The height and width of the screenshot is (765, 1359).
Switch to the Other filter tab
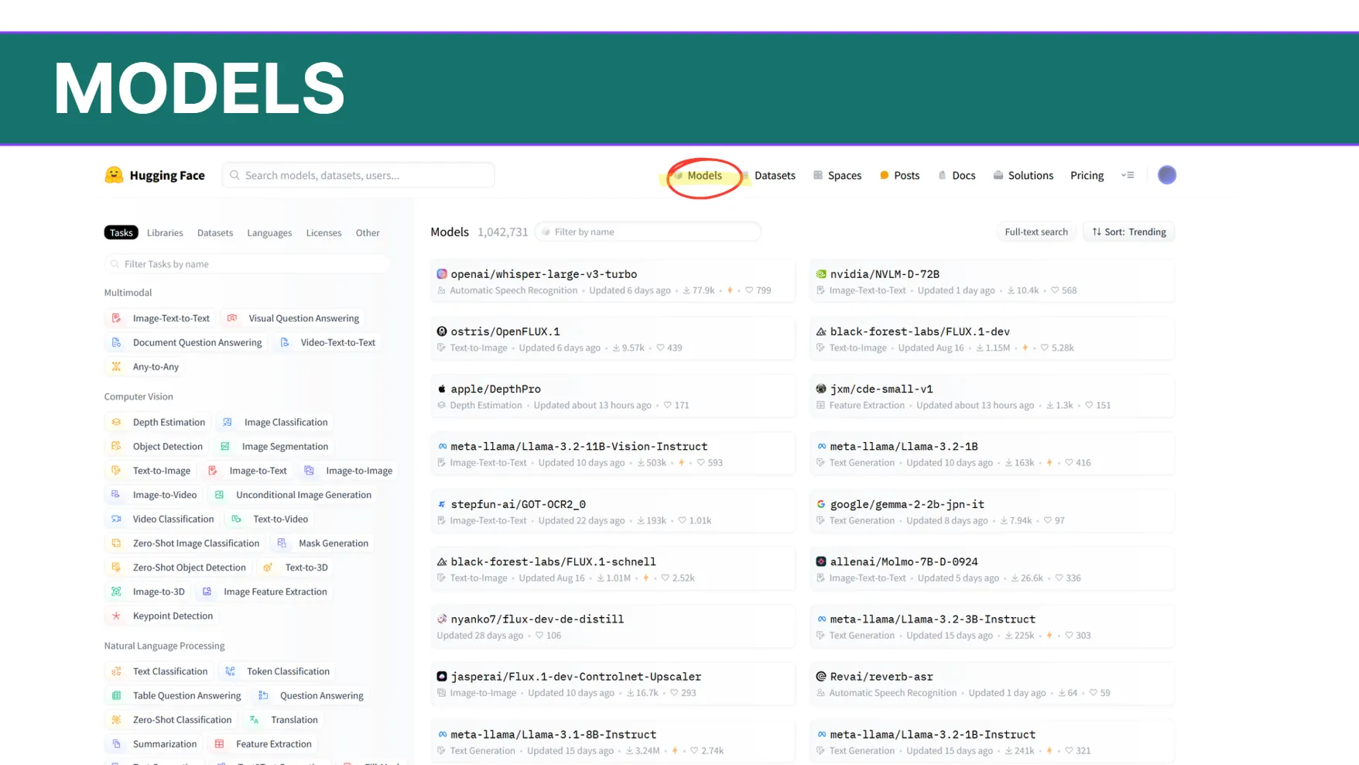pyautogui.click(x=368, y=232)
